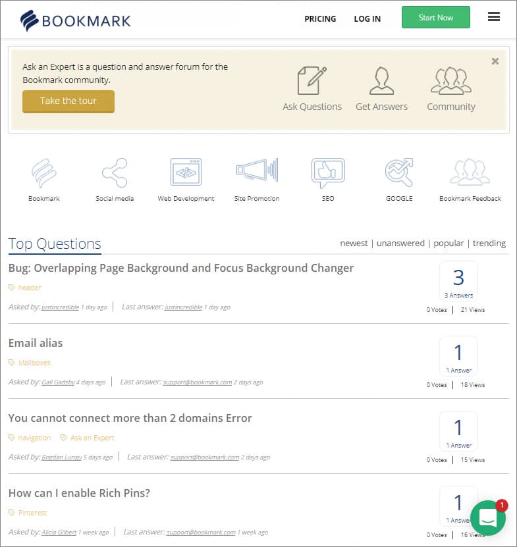Open the Bookmark category icon
Viewport: 517px width, 547px height.
[x=44, y=173]
